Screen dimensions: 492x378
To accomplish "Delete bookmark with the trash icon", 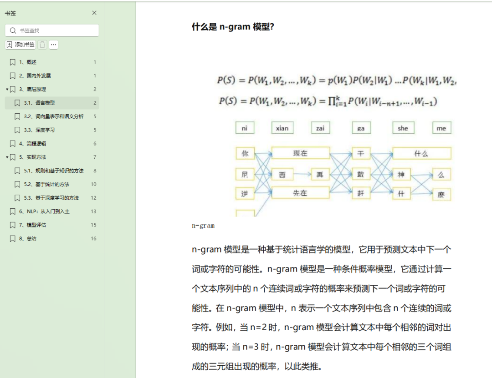I will coord(42,45).
